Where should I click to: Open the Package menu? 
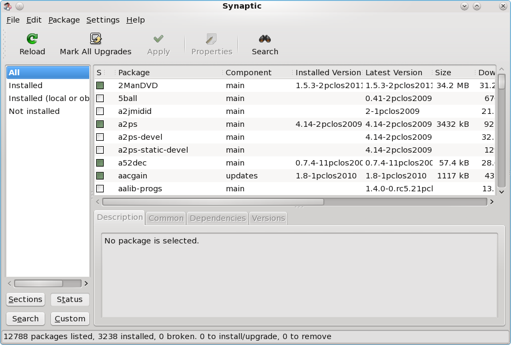[64, 20]
